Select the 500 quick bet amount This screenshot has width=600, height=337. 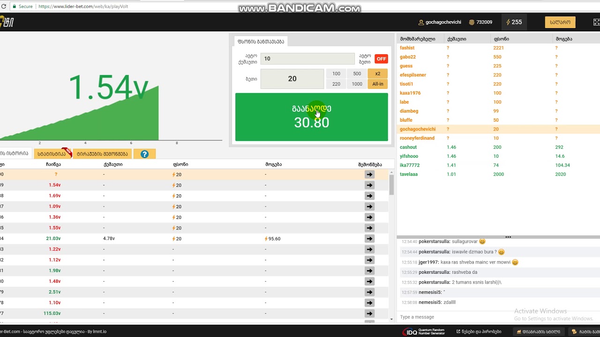[x=357, y=73]
